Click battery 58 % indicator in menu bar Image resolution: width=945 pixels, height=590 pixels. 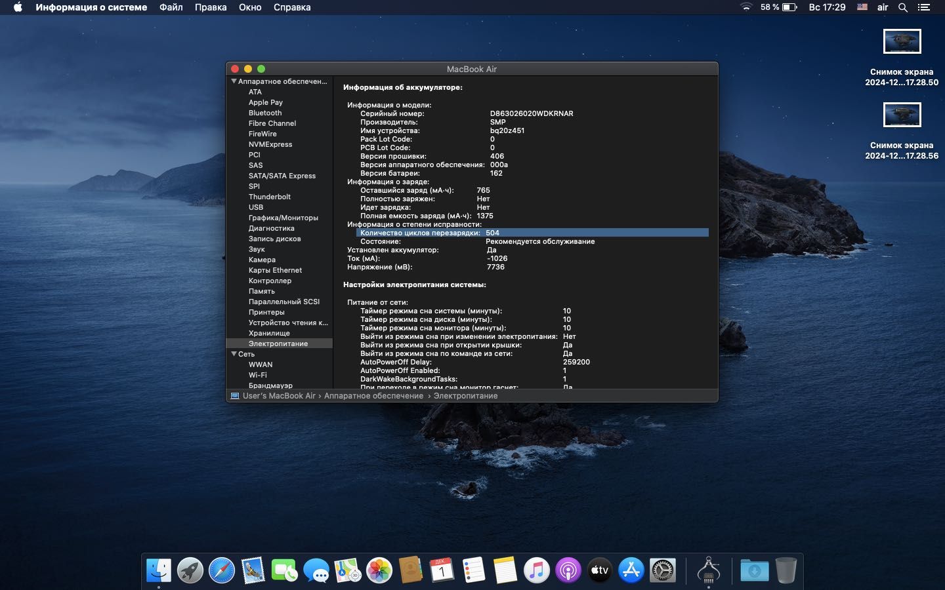(x=778, y=7)
